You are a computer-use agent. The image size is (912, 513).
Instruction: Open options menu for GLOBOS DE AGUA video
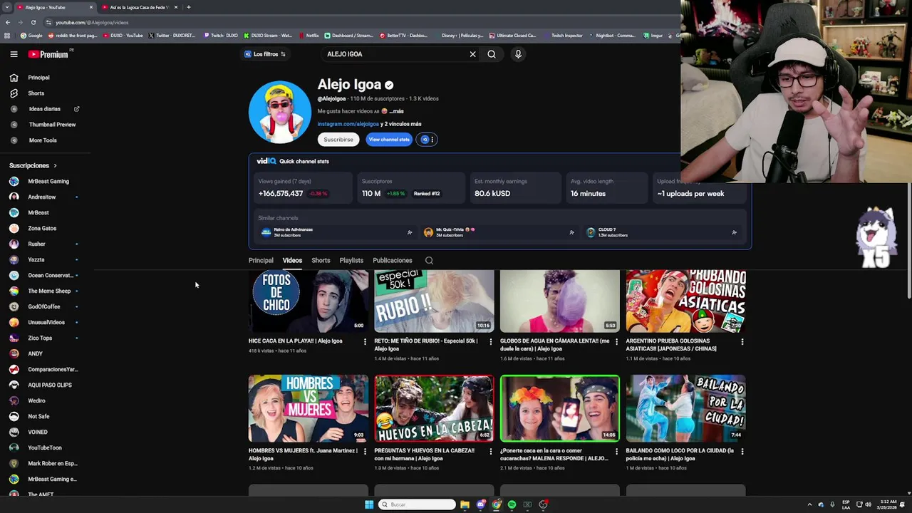pos(616,342)
